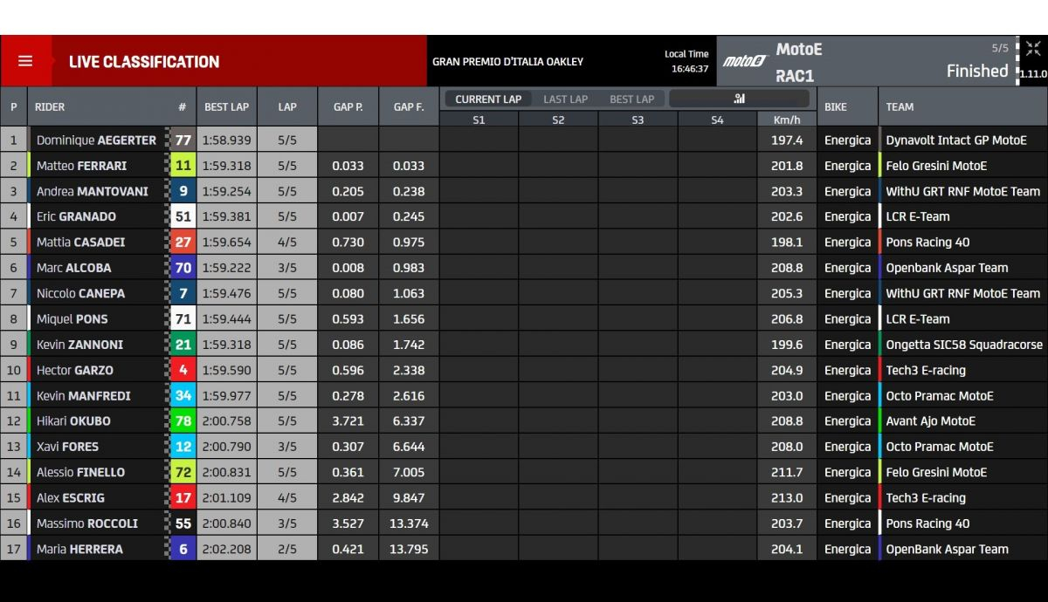
Task: Click the LIVE CLASSIFICATION title
Action: 144,61
